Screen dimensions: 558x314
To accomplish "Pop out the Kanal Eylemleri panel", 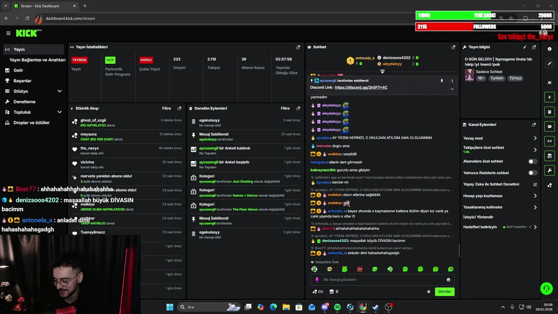I will tap(534, 125).
